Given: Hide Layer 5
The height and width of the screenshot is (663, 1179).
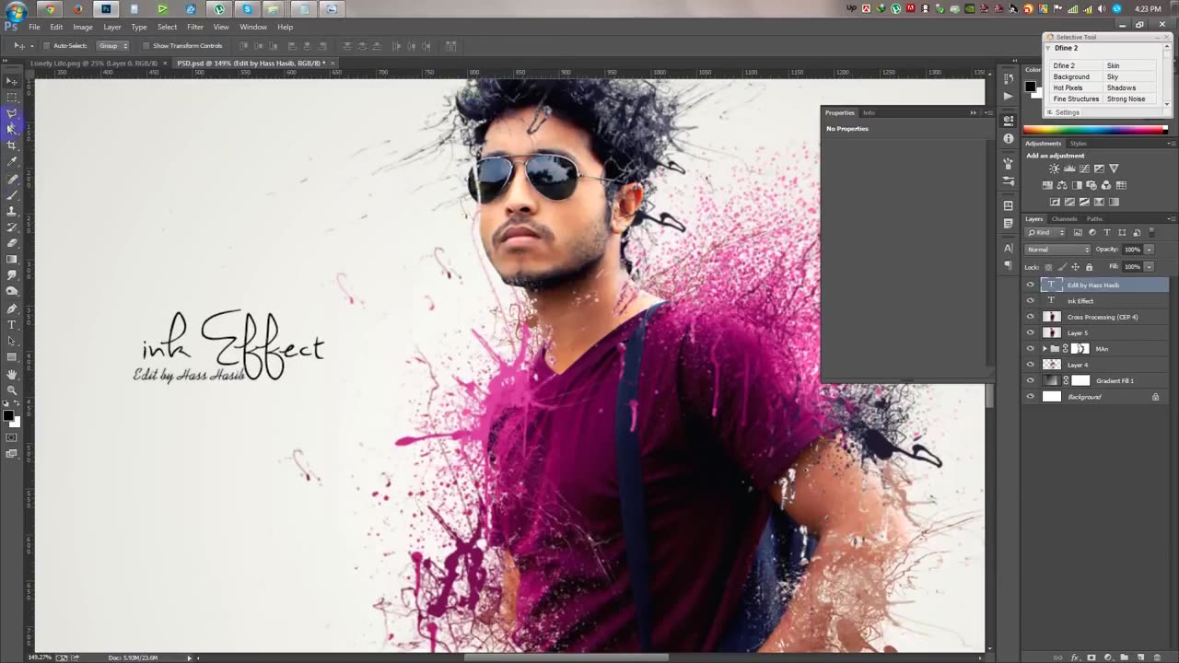Looking at the screenshot, I should point(1030,332).
